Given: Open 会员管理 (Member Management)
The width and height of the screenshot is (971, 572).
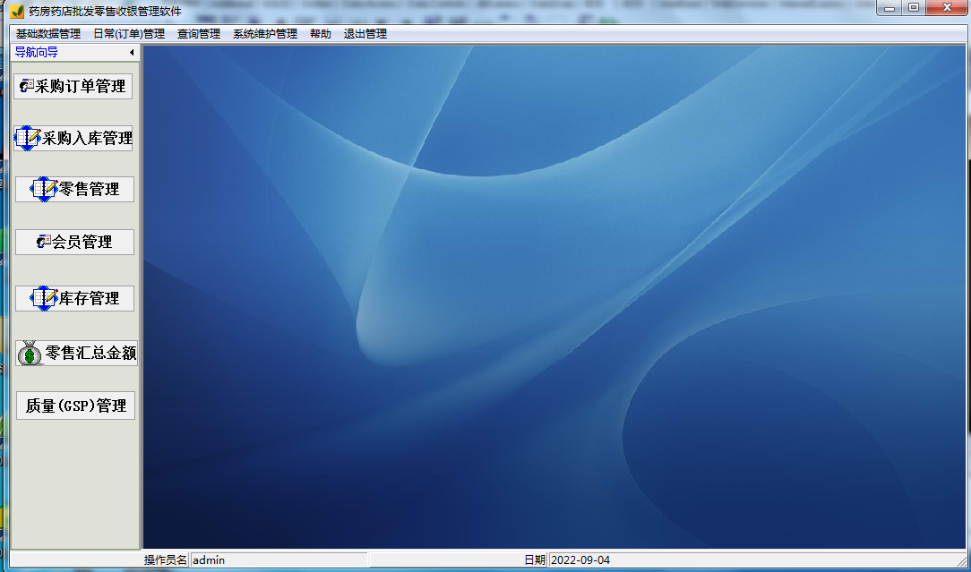Looking at the screenshot, I should coord(74,242).
